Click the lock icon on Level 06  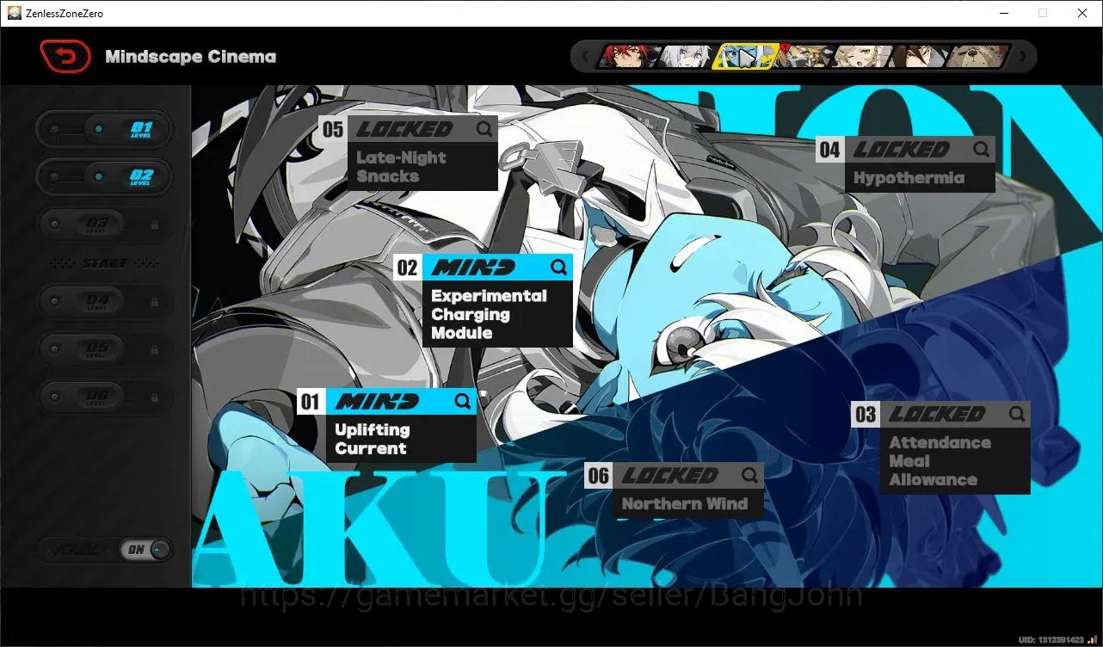click(155, 397)
